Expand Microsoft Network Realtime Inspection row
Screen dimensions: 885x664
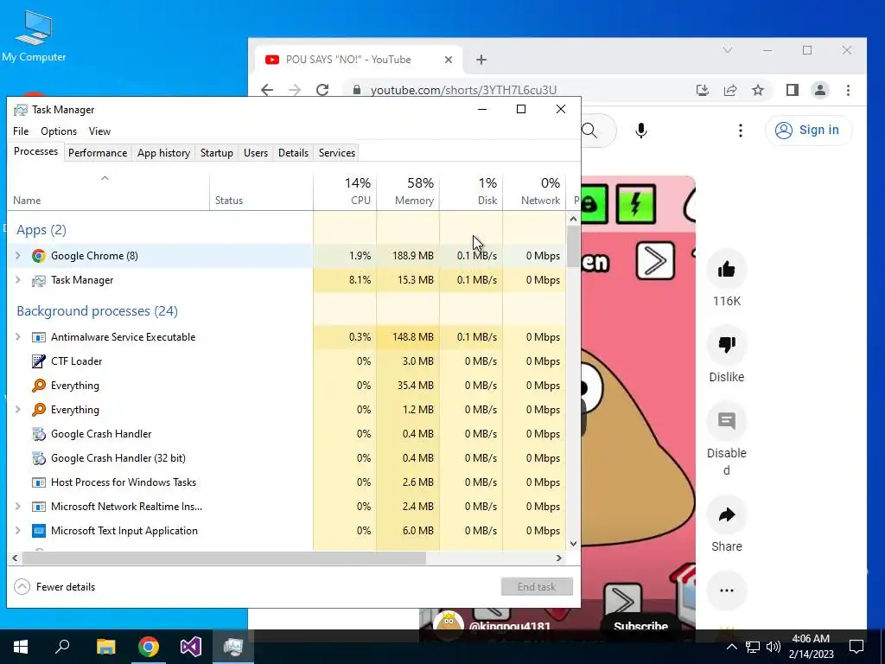[17, 507]
